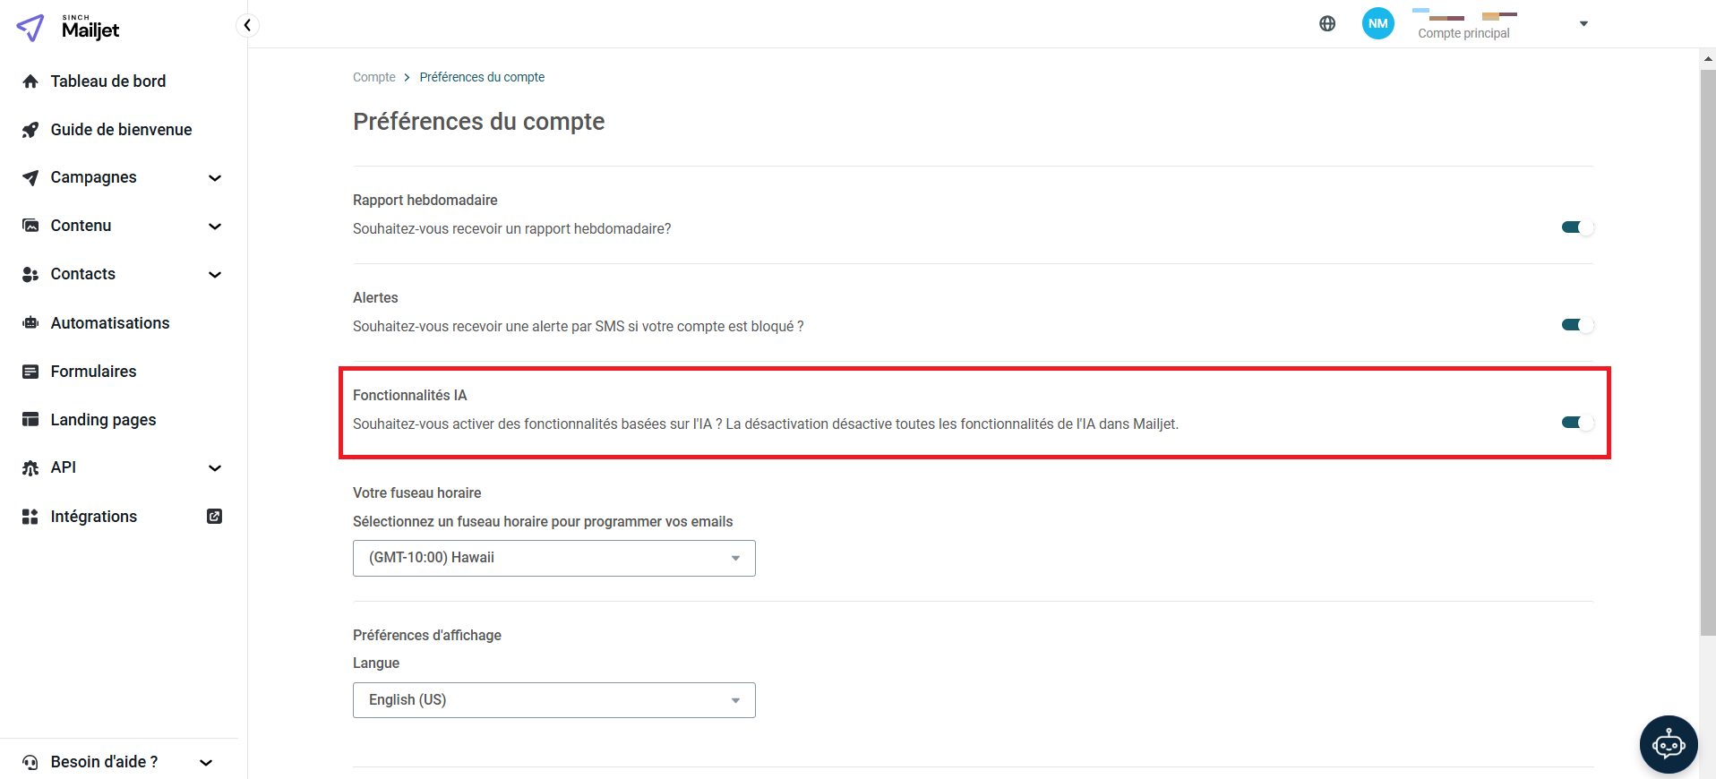This screenshot has width=1716, height=779.
Task: Click the NM profile avatar
Action: tap(1377, 23)
